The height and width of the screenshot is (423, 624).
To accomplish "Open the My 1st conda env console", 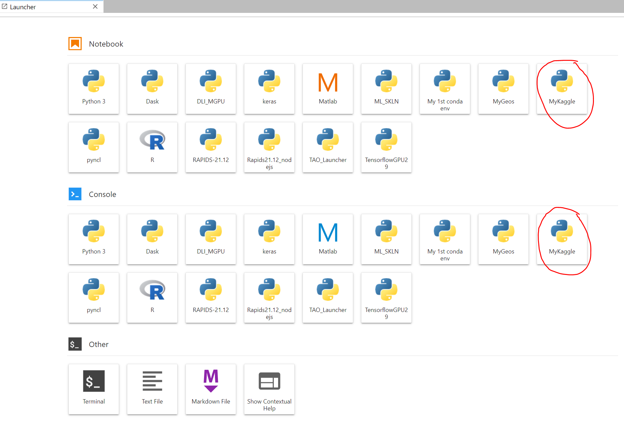I will tap(445, 239).
